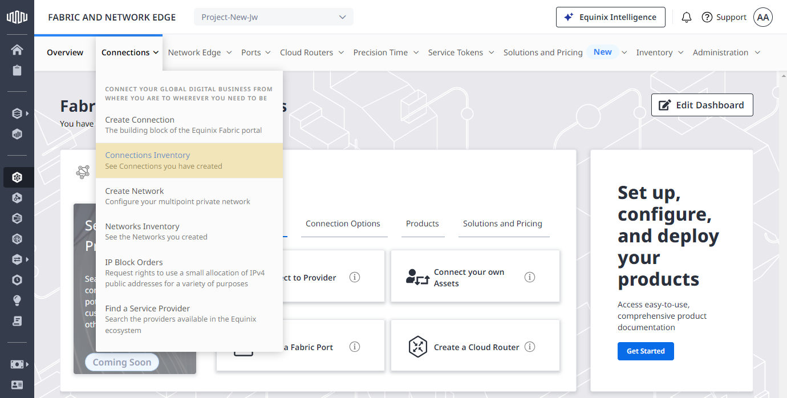Open the document scroll icon in the sidebar
Screen dimensions: 787x398
pyautogui.click(x=17, y=321)
